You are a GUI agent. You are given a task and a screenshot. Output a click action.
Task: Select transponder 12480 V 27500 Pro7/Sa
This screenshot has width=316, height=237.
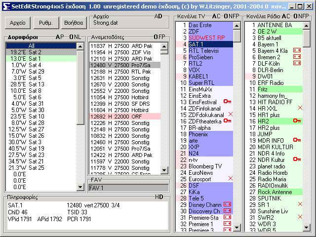pyautogui.click(x=125, y=65)
